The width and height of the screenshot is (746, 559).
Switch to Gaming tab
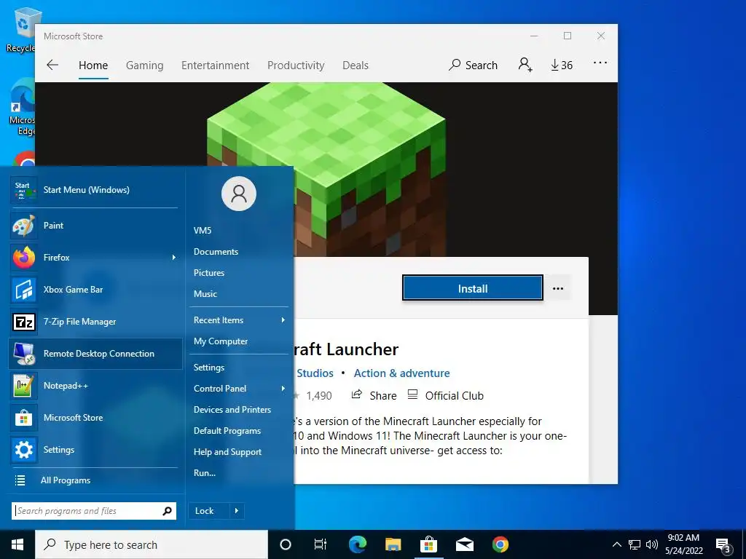click(145, 65)
